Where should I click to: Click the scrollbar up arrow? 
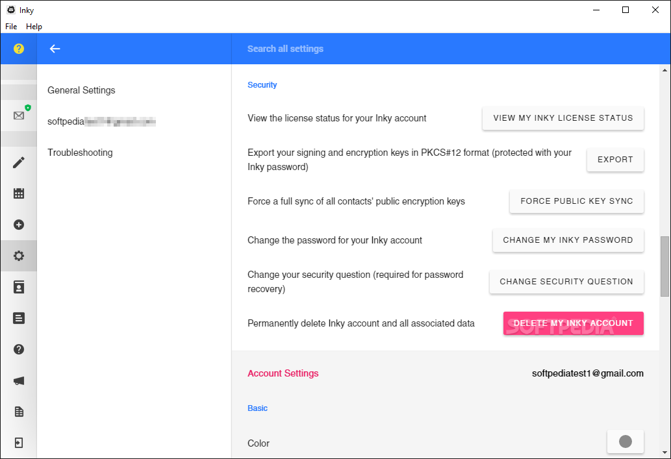point(665,69)
